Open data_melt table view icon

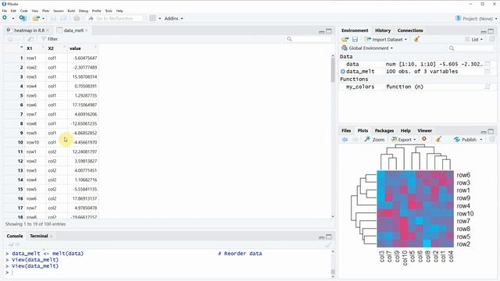click(x=487, y=72)
